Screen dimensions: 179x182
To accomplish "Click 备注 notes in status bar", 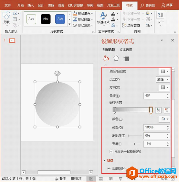I will click(60, 179).
